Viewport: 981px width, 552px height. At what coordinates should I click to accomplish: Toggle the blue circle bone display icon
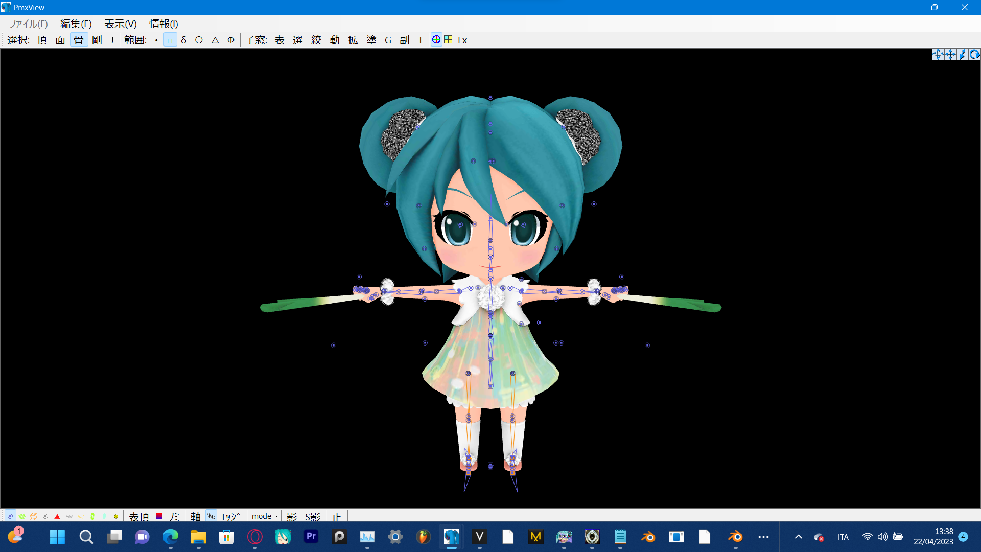(x=10, y=516)
